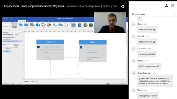This screenshot has width=177, height=99.
Task: Select the ID attribute in Работа table
Action: pos(88,47)
